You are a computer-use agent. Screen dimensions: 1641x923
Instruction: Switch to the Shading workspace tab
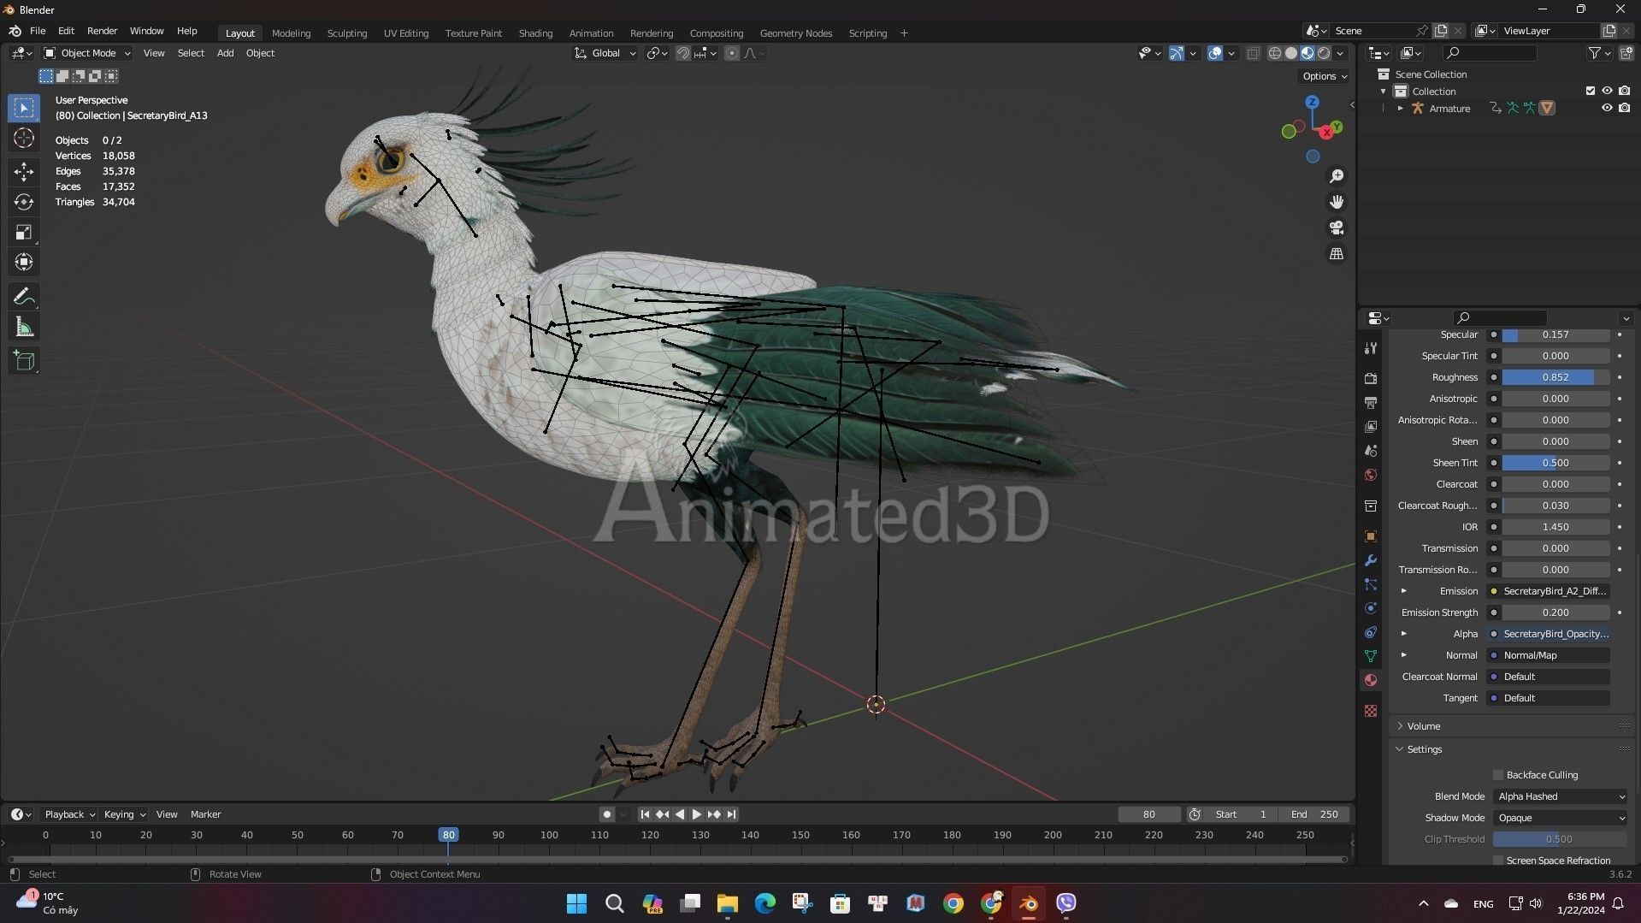click(x=535, y=33)
